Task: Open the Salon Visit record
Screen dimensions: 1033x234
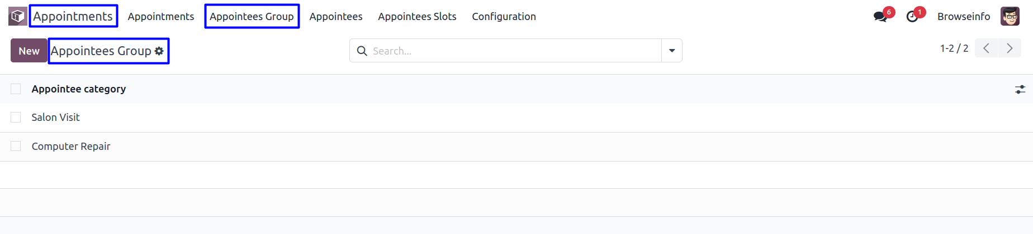Action: (56, 118)
